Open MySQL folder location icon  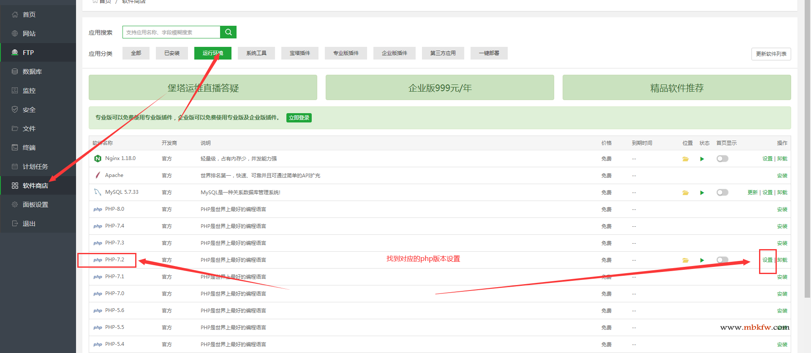tap(685, 193)
